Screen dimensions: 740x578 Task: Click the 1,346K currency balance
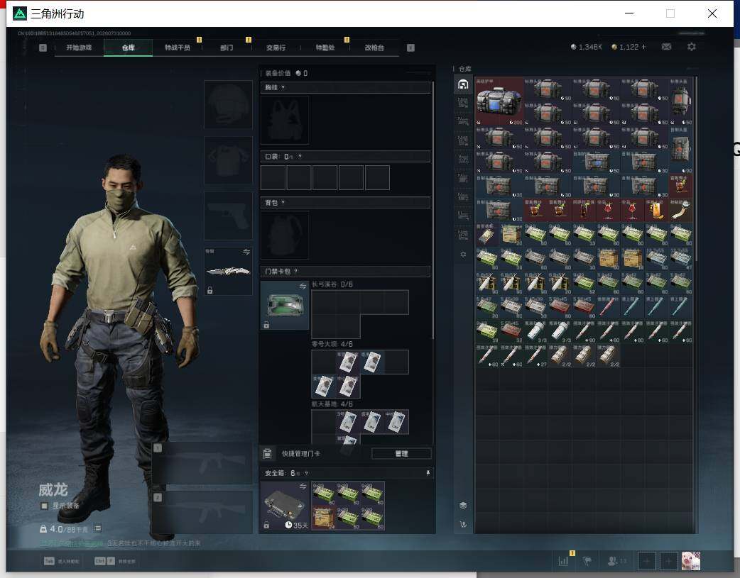(587, 47)
